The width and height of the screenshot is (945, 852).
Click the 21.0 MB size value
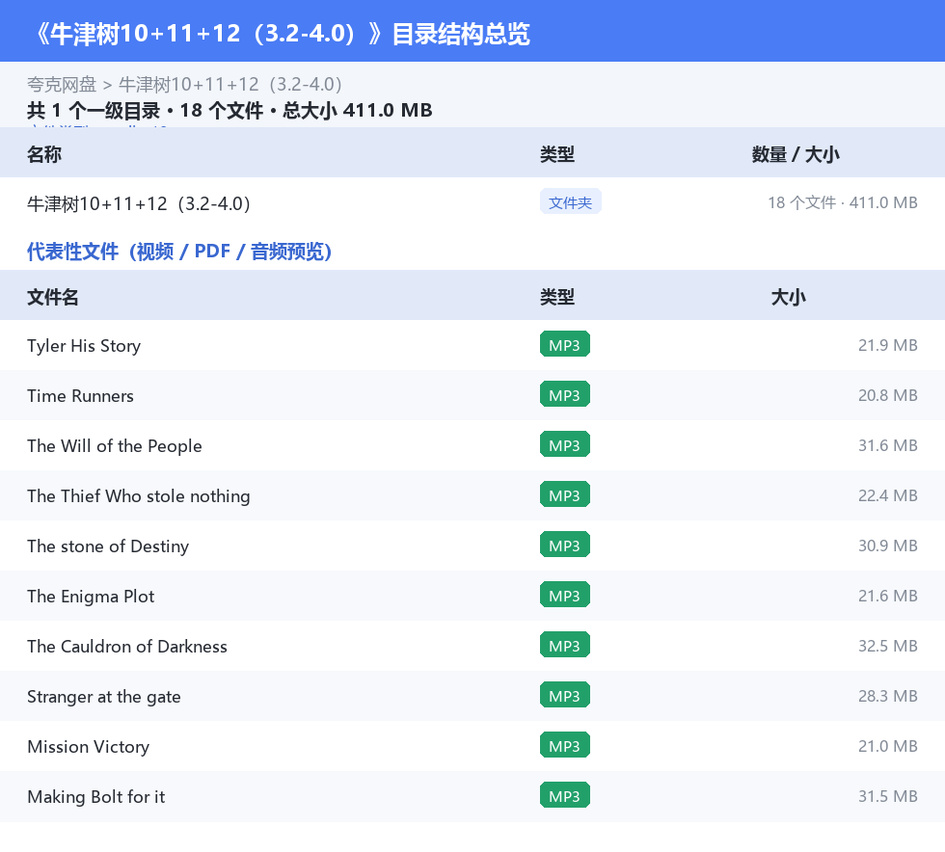click(x=888, y=746)
